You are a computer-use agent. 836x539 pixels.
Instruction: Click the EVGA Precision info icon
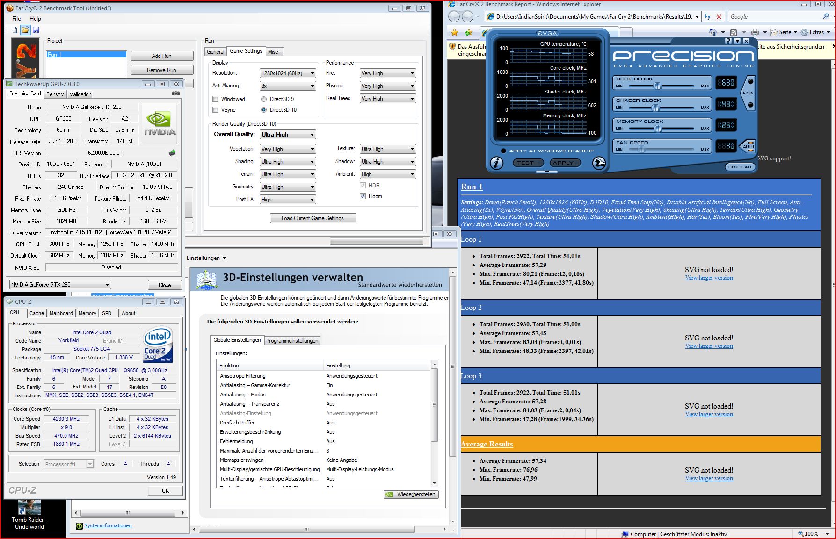point(496,163)
